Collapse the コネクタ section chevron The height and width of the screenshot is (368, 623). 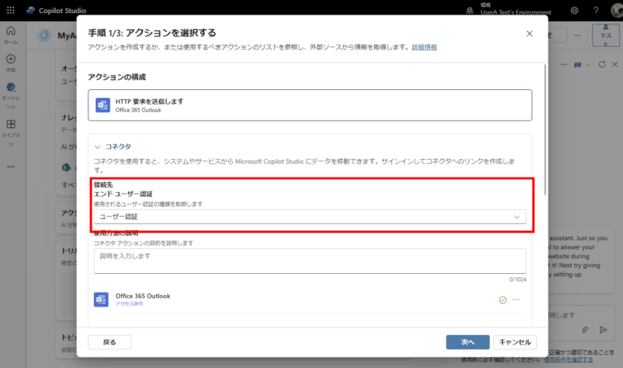tap(97, 147)
